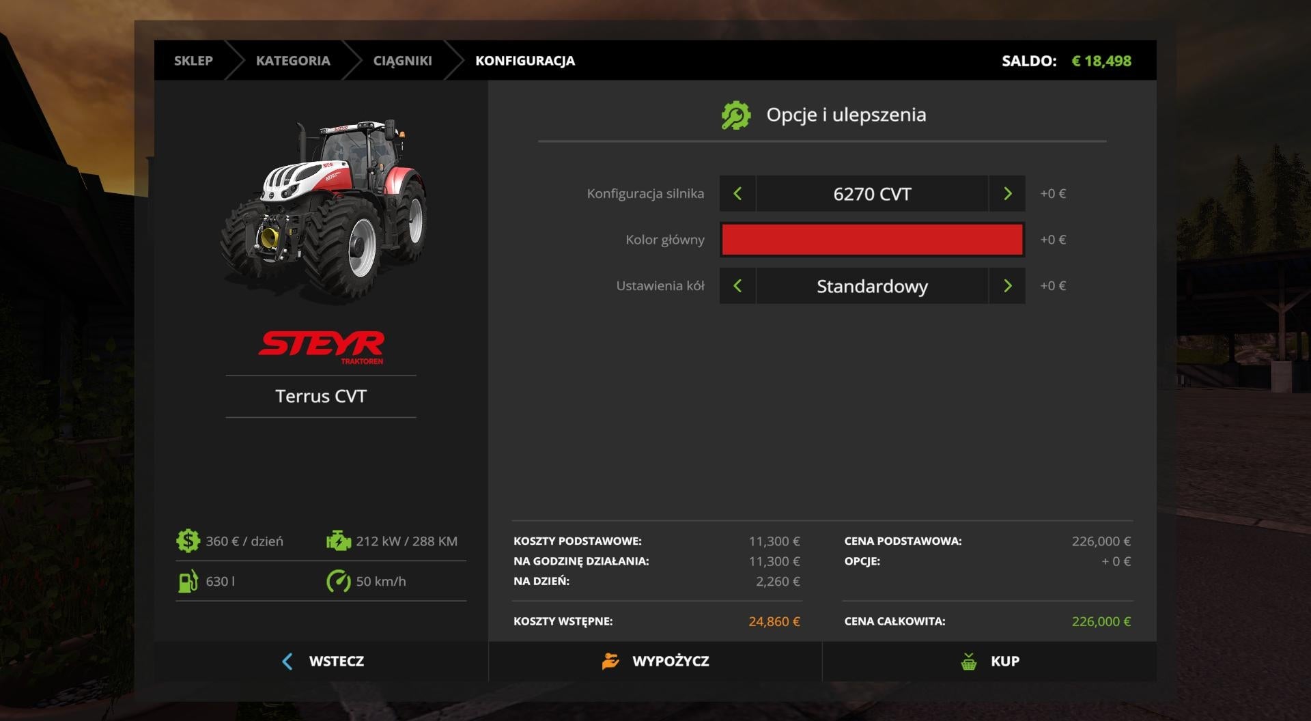
Task: Switch to next wheel setup
Action: coord(1007,285)
